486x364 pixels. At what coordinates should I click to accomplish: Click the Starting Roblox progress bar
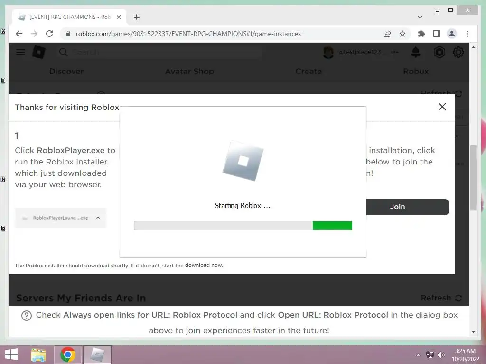pos(243,226)
